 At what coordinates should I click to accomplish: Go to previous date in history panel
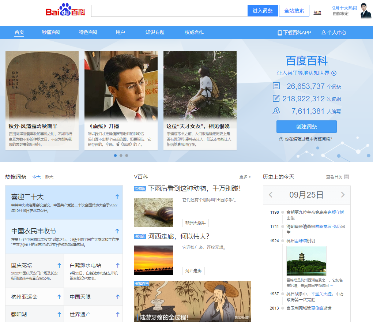pyautogui.click(x=271, y=195)
